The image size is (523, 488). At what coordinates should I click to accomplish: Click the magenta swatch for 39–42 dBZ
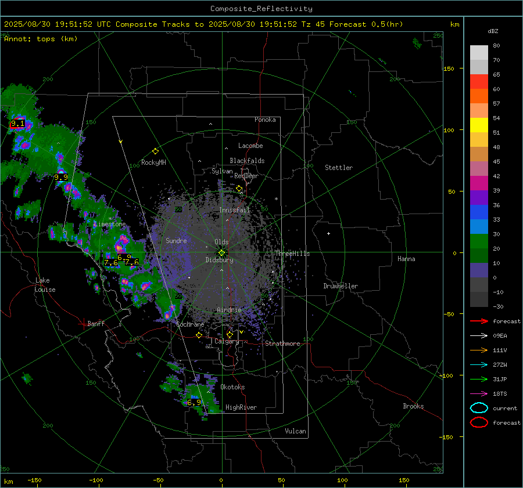tap(479, 183)
